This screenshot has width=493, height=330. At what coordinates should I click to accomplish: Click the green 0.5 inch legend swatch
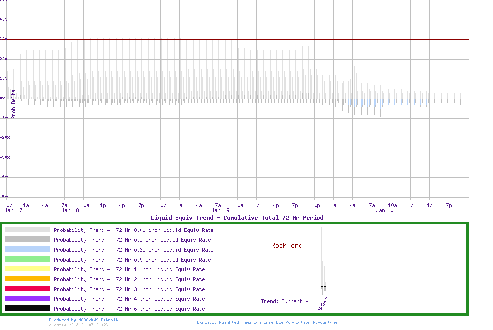tap(27, 259)
